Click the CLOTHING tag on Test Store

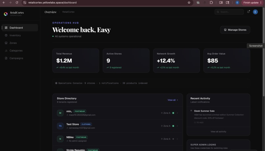tap(86, 124)
